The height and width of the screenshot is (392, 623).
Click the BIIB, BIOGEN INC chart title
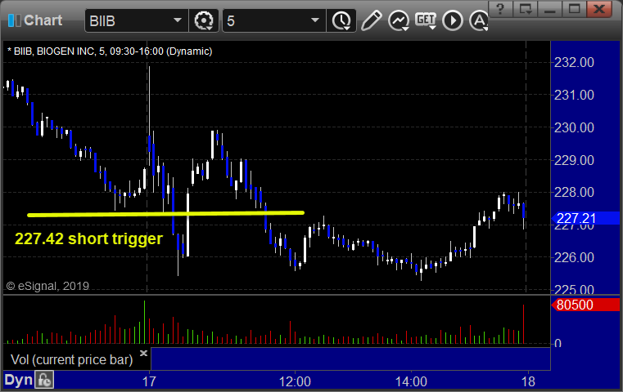(110, 51)
